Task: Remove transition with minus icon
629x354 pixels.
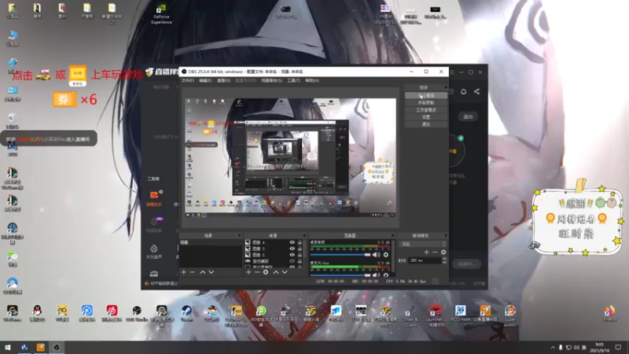Action: point(435,252)
